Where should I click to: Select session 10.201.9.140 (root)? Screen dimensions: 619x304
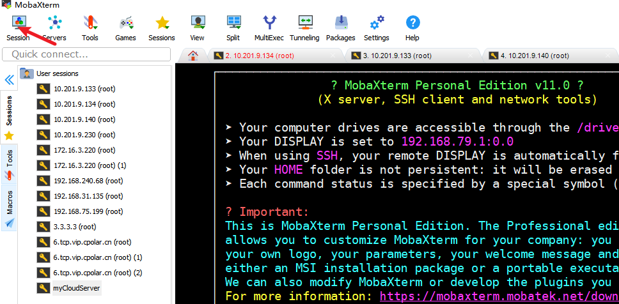click(84, 119)
